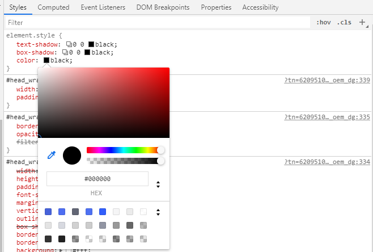Pick a color with the eyedropper tool

pyautogui.click(x=52, y=155)
